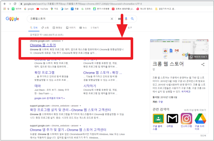
Task: Submit search with the magnifier icon
Action: pyautogui.click(x=132, y=19)
